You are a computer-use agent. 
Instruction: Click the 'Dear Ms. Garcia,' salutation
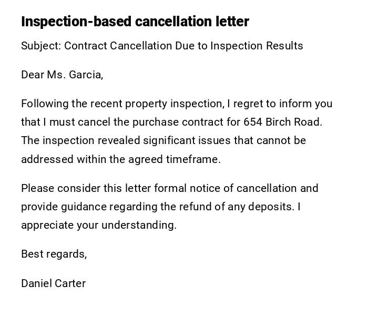point(62,75)
